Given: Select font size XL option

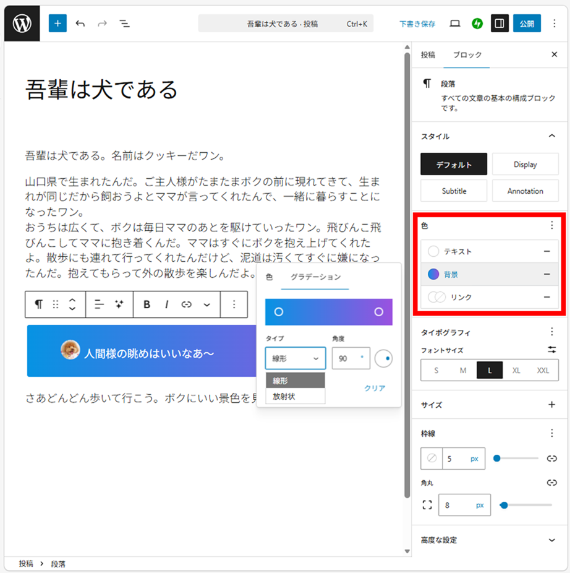Looking at the screenshot, I should click(516, 371).
